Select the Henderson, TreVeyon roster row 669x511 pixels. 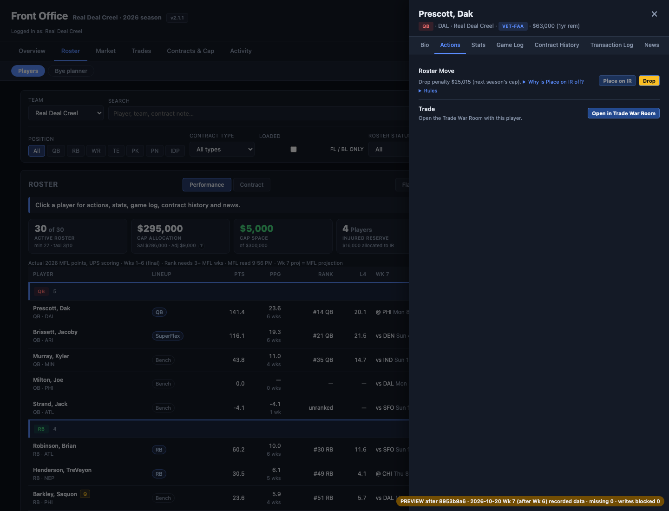pos(219,474)
